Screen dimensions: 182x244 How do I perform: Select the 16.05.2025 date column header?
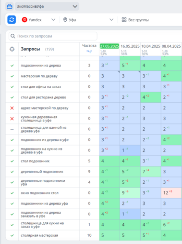(x=130, y=46)
